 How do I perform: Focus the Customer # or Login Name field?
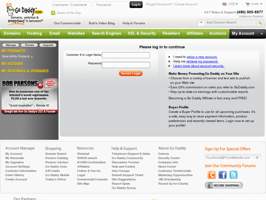126,55
